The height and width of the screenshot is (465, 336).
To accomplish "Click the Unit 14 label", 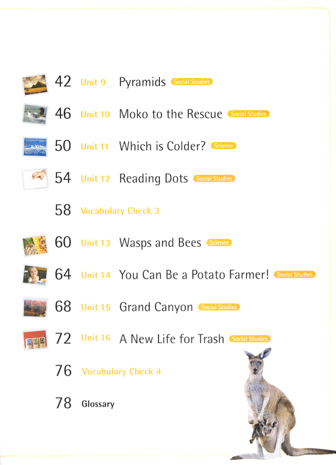I will (95, 275).
